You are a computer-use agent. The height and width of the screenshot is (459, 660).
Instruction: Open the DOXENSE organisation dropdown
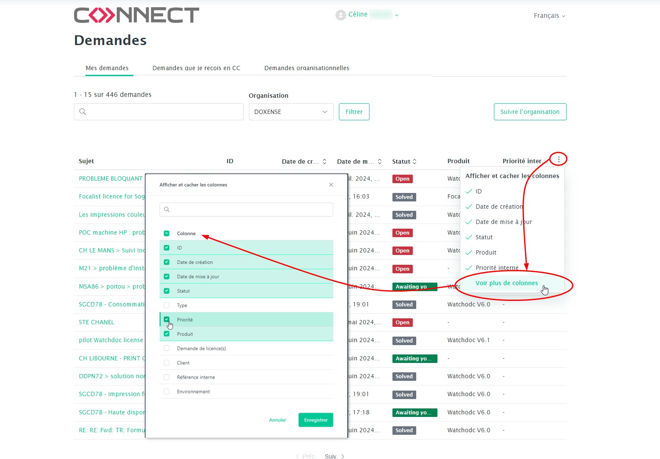coord(291,112)
